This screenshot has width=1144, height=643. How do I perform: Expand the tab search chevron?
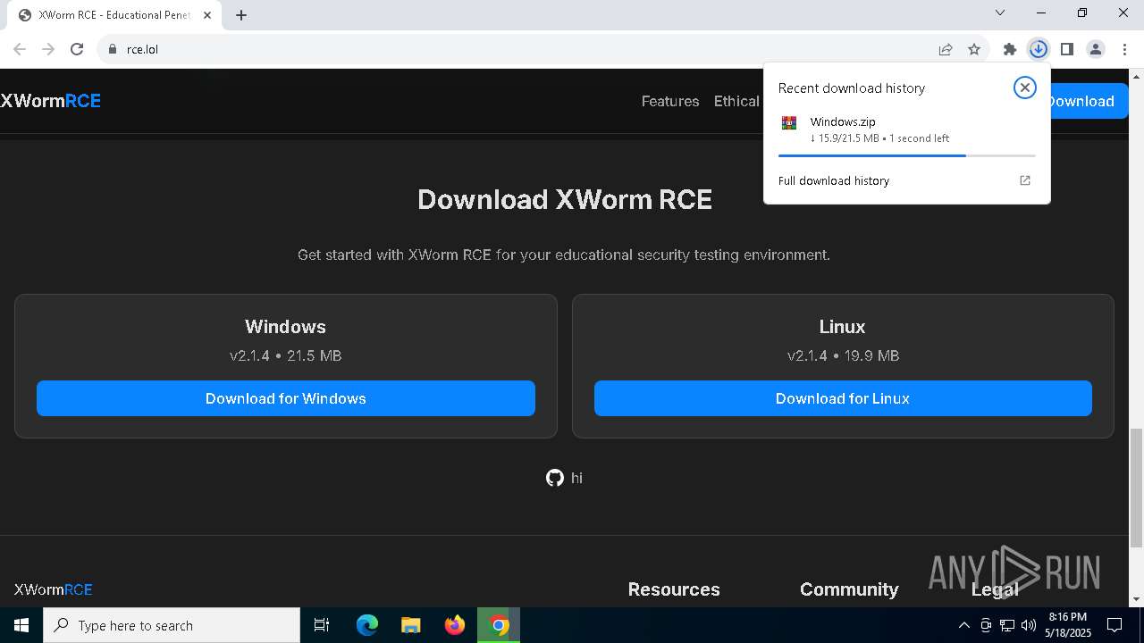coord(1000,13)
